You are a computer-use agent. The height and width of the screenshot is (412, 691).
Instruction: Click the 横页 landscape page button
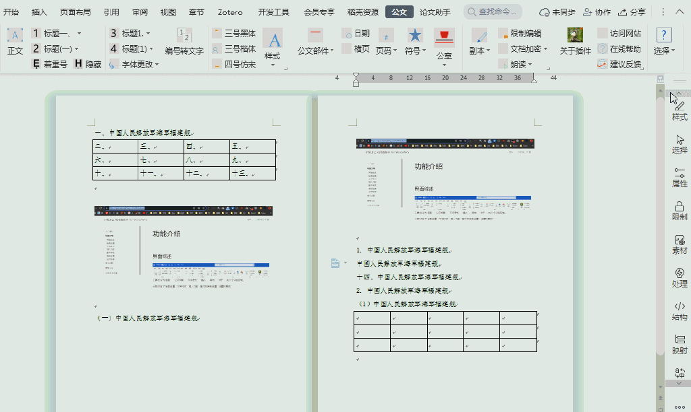356,48
